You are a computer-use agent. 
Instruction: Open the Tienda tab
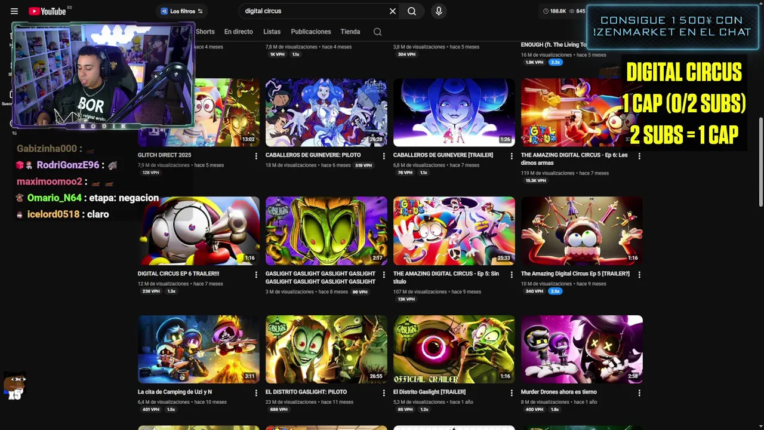click(350, 32)
